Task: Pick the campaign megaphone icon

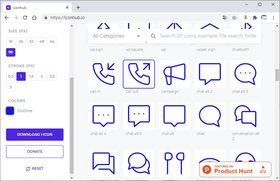Action: 175,74
